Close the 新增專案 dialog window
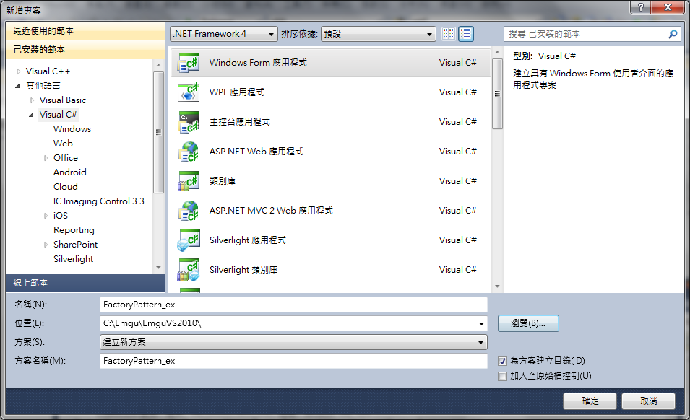The height and width of the screenshot is (420, 690). [668, 7]
